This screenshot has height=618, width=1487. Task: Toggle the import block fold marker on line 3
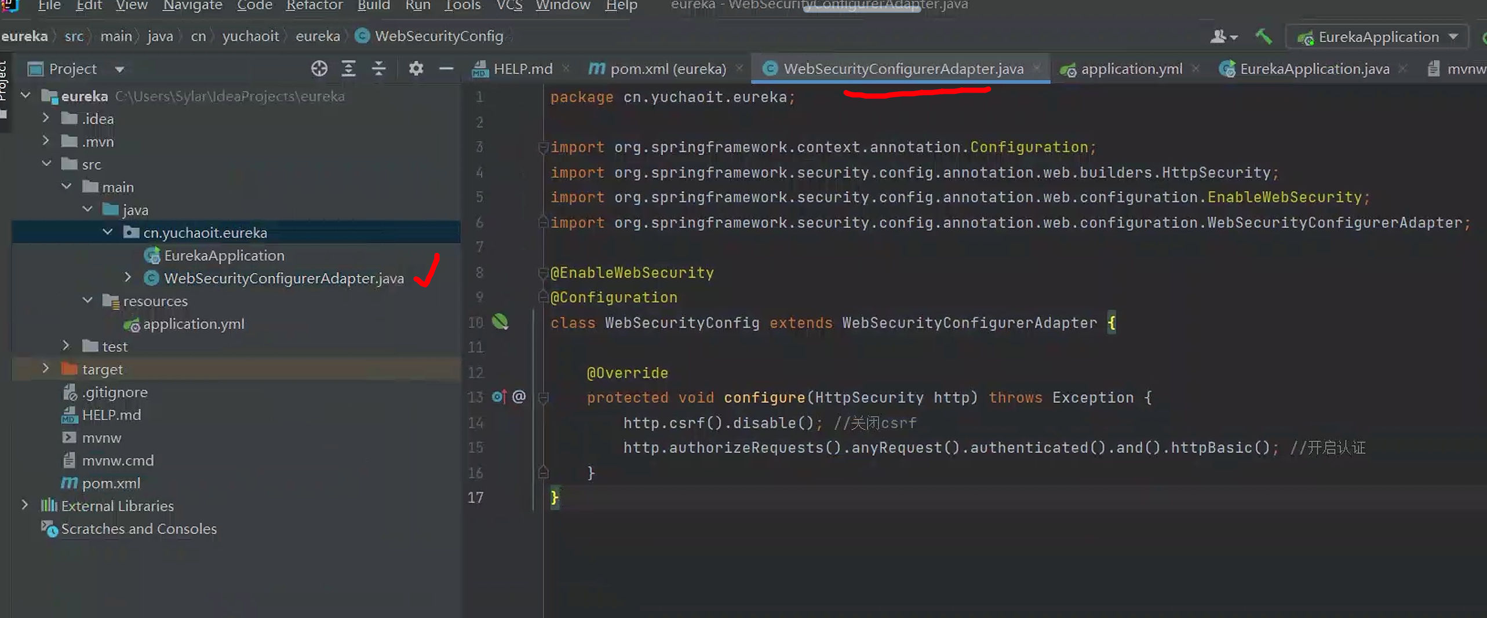(543, 148)
